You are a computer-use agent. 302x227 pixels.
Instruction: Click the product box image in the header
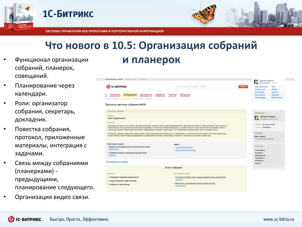click(19, 17)
